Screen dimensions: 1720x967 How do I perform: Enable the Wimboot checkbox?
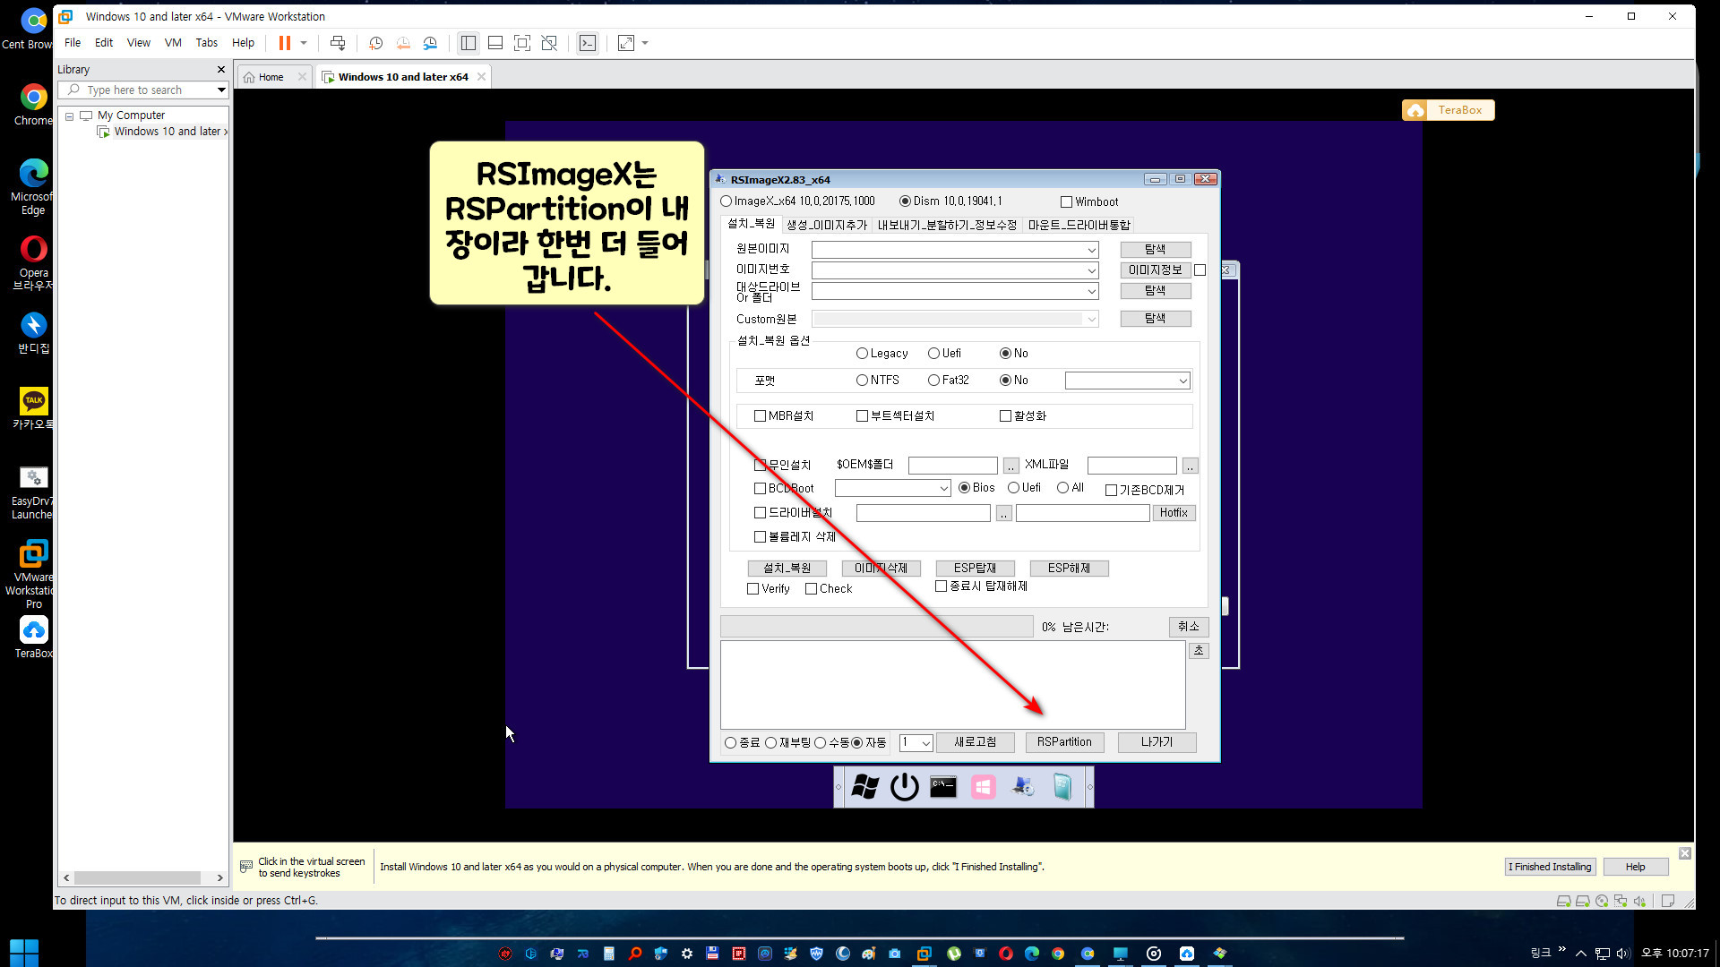[1066, 202]
